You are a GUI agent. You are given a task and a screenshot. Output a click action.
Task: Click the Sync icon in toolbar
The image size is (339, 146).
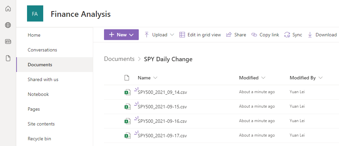[287, 35]
